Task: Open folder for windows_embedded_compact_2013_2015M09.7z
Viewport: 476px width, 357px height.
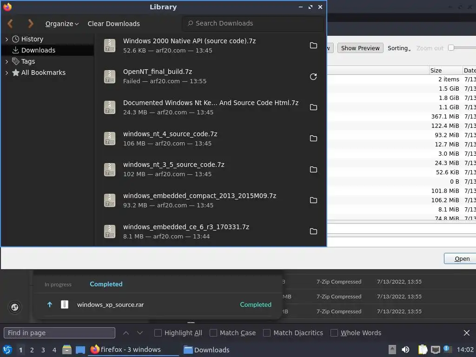Action: [313, 200]
